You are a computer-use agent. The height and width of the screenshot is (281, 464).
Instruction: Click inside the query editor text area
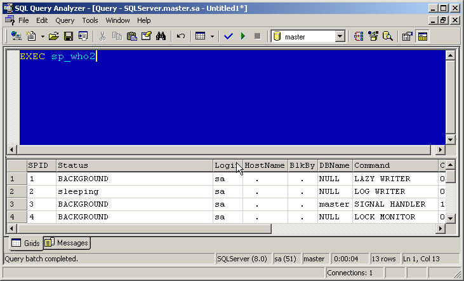232,98
